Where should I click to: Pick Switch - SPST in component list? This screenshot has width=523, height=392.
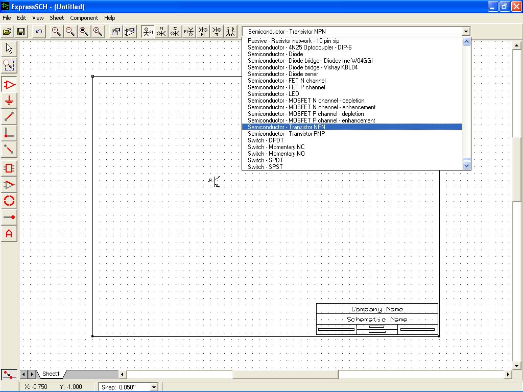(x=265, y=167)
